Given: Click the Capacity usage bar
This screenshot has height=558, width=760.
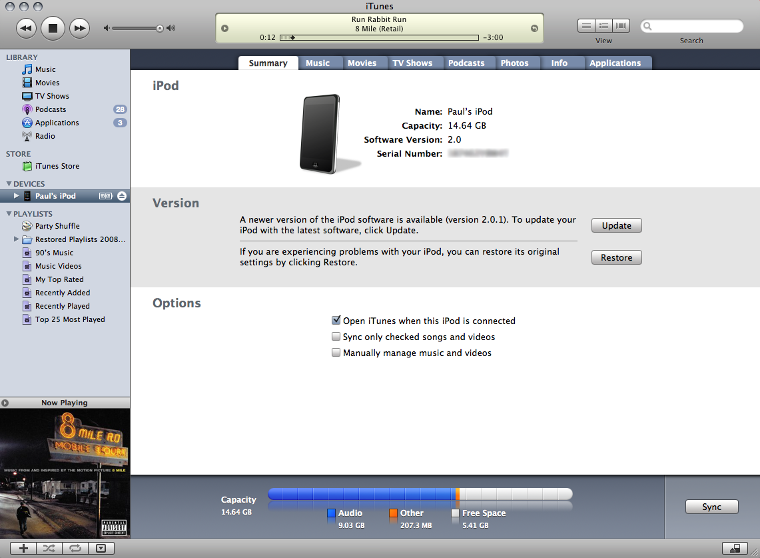Looking at the screenshot, I should [420, 494].
